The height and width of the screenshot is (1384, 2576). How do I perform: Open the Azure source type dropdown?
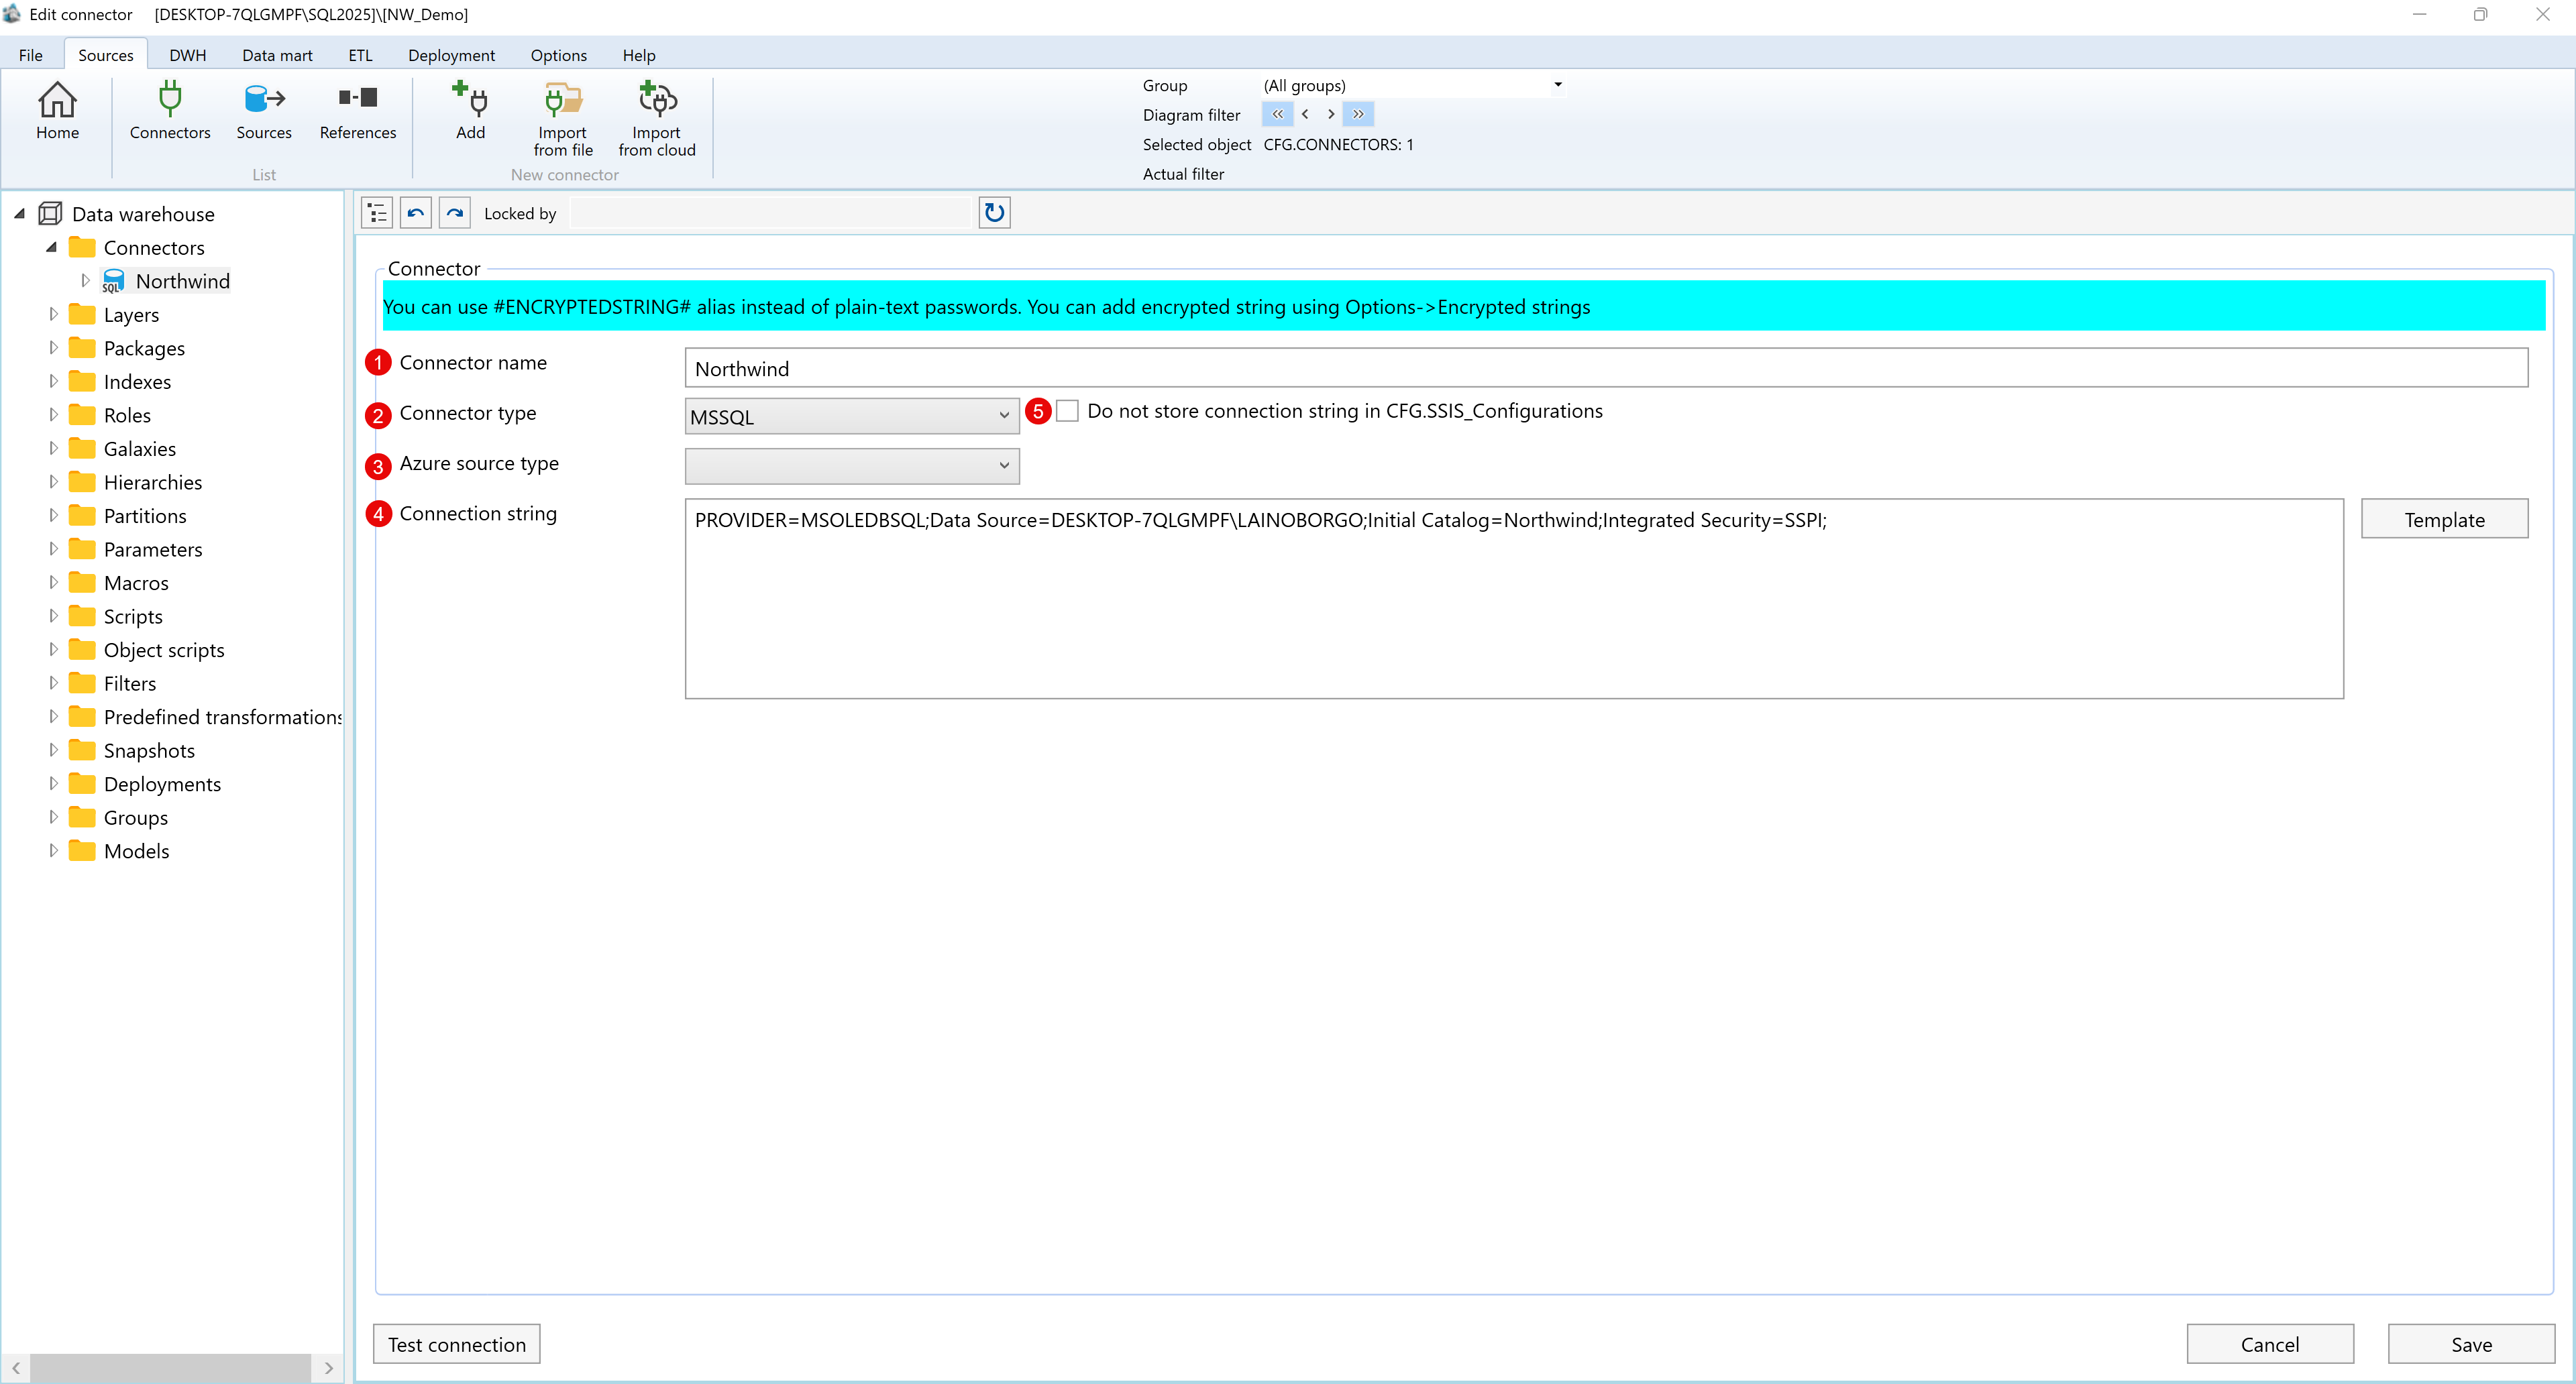coord(851,465)
